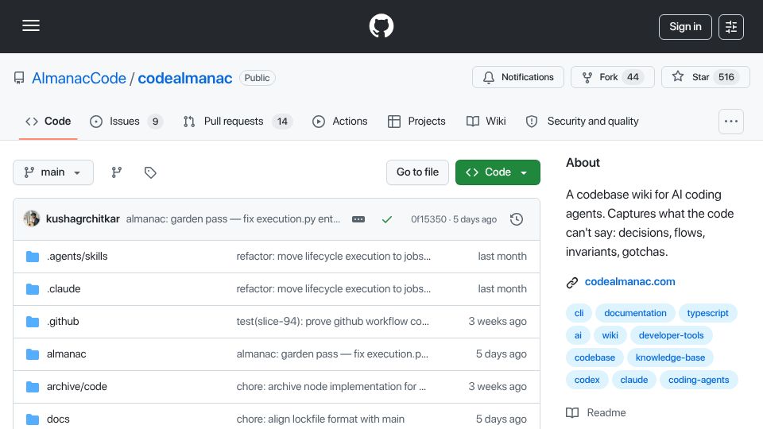
Task: Expand the green Code dropdown button
Action: point(498,172)
